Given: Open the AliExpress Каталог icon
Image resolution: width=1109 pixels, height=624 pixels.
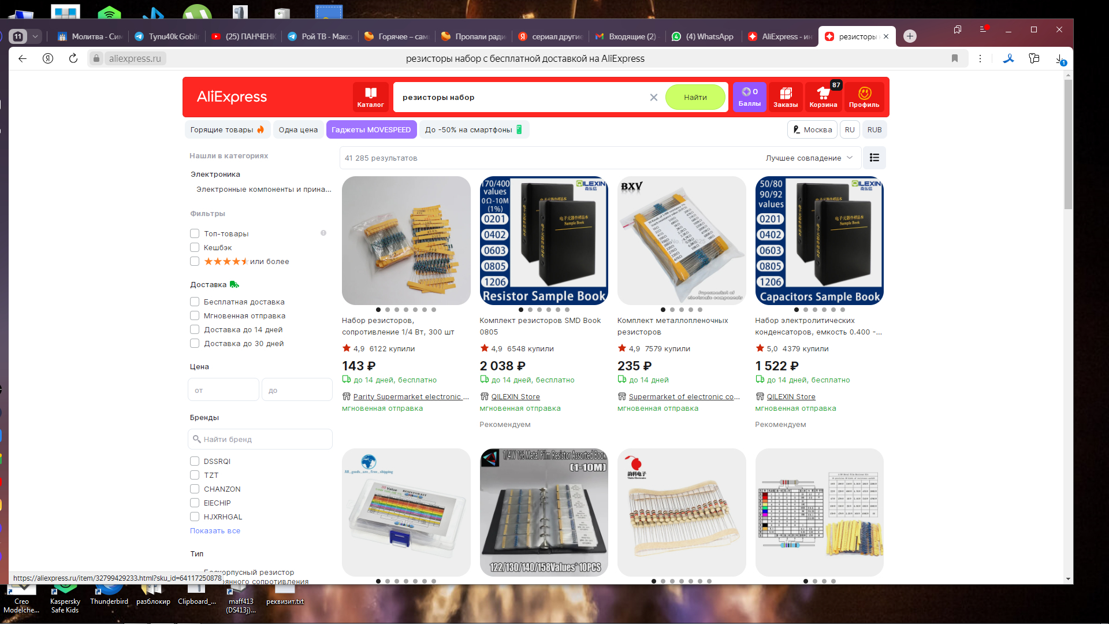Looking at the screenshot, I should [x=370, y=97].
